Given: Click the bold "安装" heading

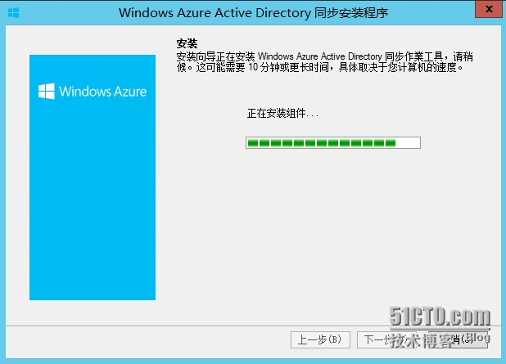Looking at the screenshot, I should 187,43.
